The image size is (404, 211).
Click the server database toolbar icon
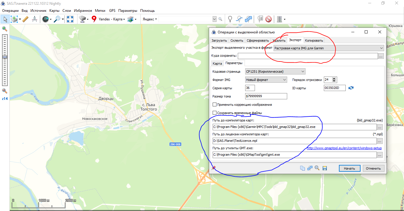tap(279, 19)
